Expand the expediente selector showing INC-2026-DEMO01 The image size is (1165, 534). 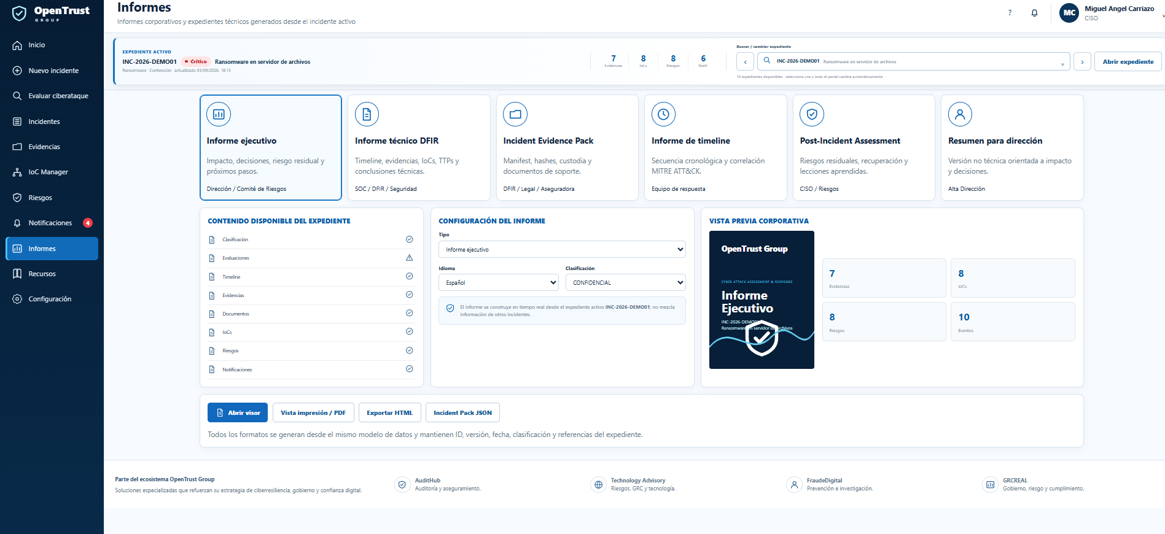point(913,61)
